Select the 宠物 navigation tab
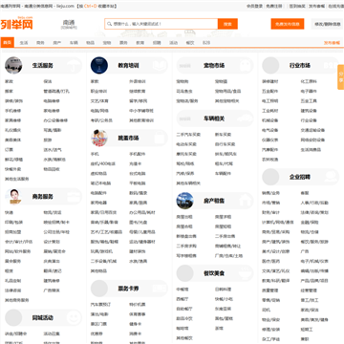 coord(107,43)
